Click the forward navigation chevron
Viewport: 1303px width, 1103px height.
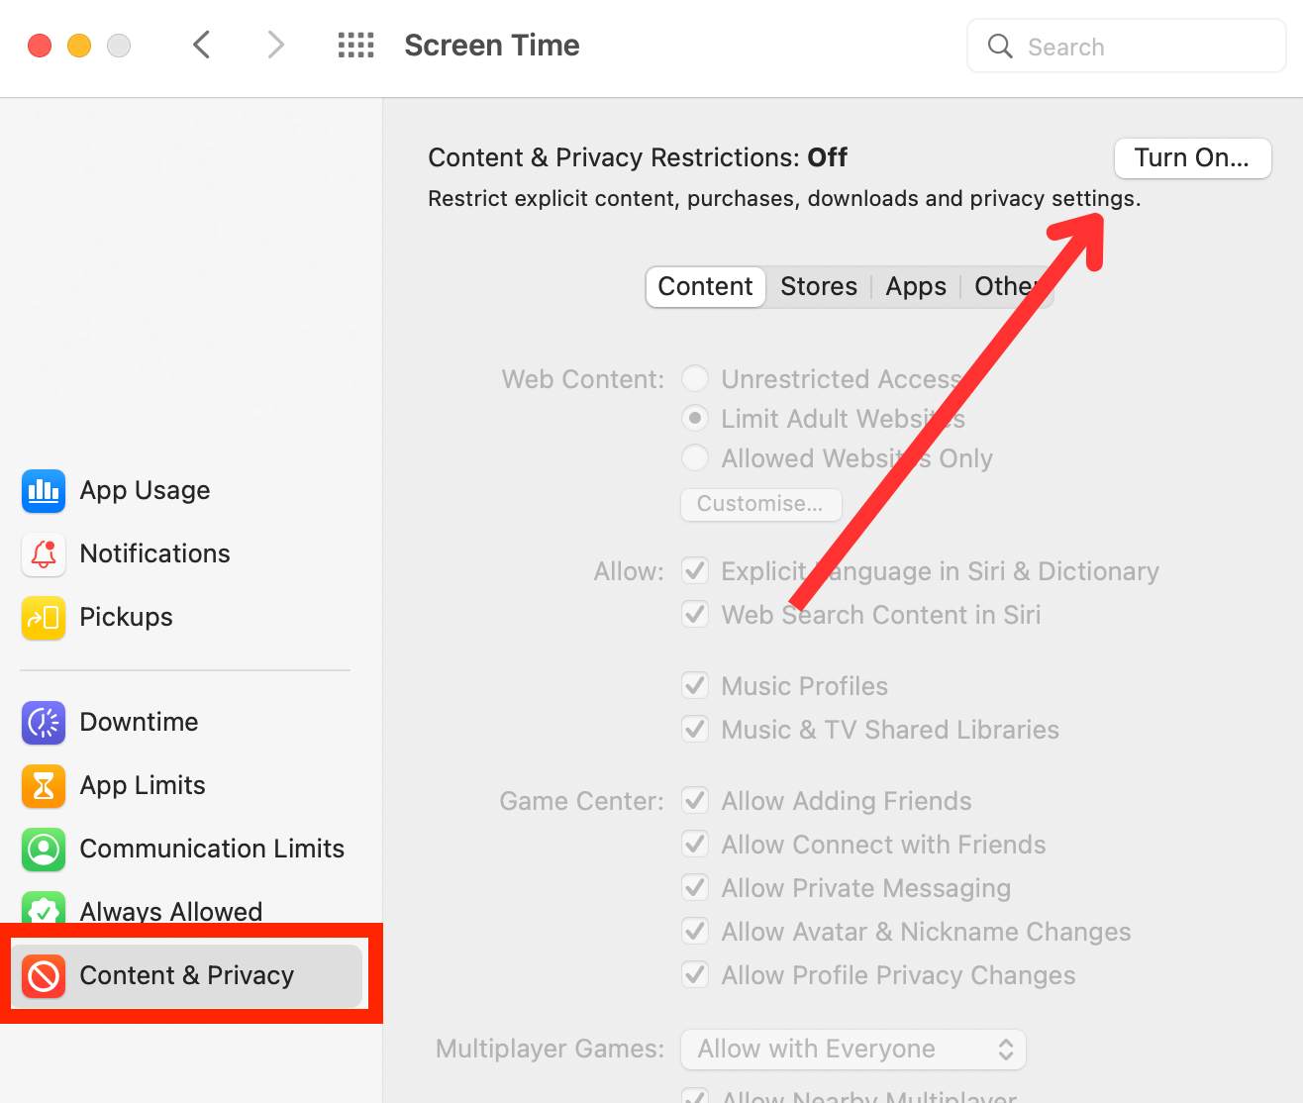(x=275, y=45)
